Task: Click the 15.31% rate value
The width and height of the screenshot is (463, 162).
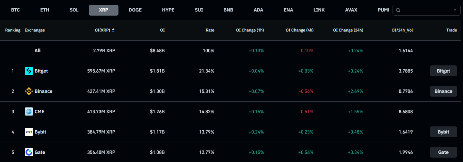Action: [x=207, y=91]
